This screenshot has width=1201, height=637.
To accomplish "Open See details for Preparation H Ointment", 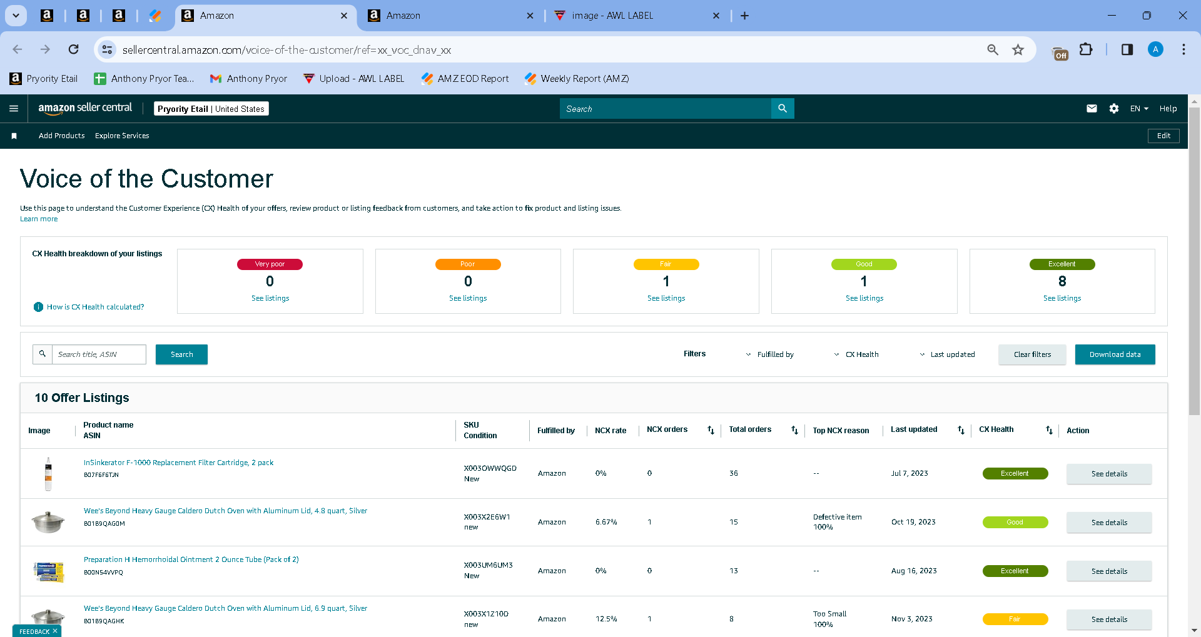I will [x=1109, y=571].
